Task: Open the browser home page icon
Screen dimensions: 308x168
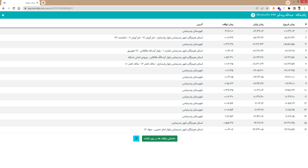Action: point(19,8)
